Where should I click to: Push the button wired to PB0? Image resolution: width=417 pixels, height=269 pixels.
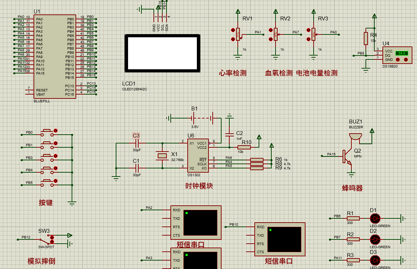pos(47,133)
